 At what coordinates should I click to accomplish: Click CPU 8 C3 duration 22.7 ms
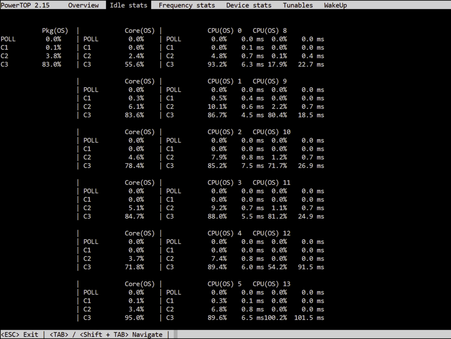311,64
